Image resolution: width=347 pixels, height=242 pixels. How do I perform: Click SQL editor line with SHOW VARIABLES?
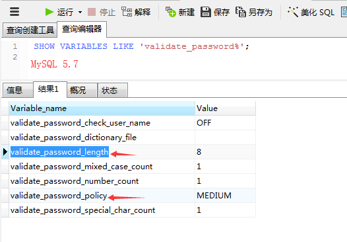pyautogui.click(x=141, y=46)
